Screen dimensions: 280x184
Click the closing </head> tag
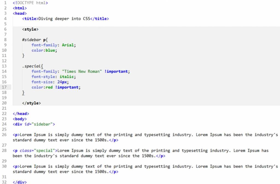click(x=21, y=114)
